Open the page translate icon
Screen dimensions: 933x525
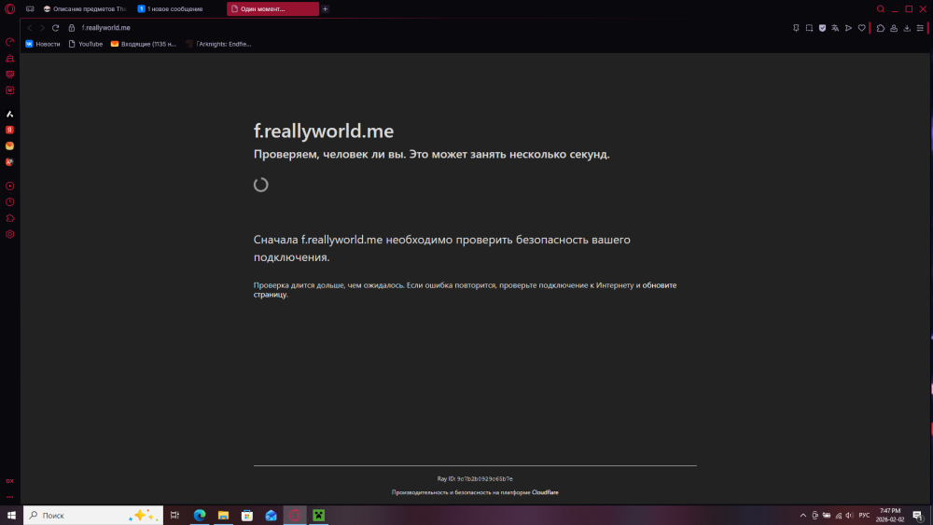click(x=835, y=28)
